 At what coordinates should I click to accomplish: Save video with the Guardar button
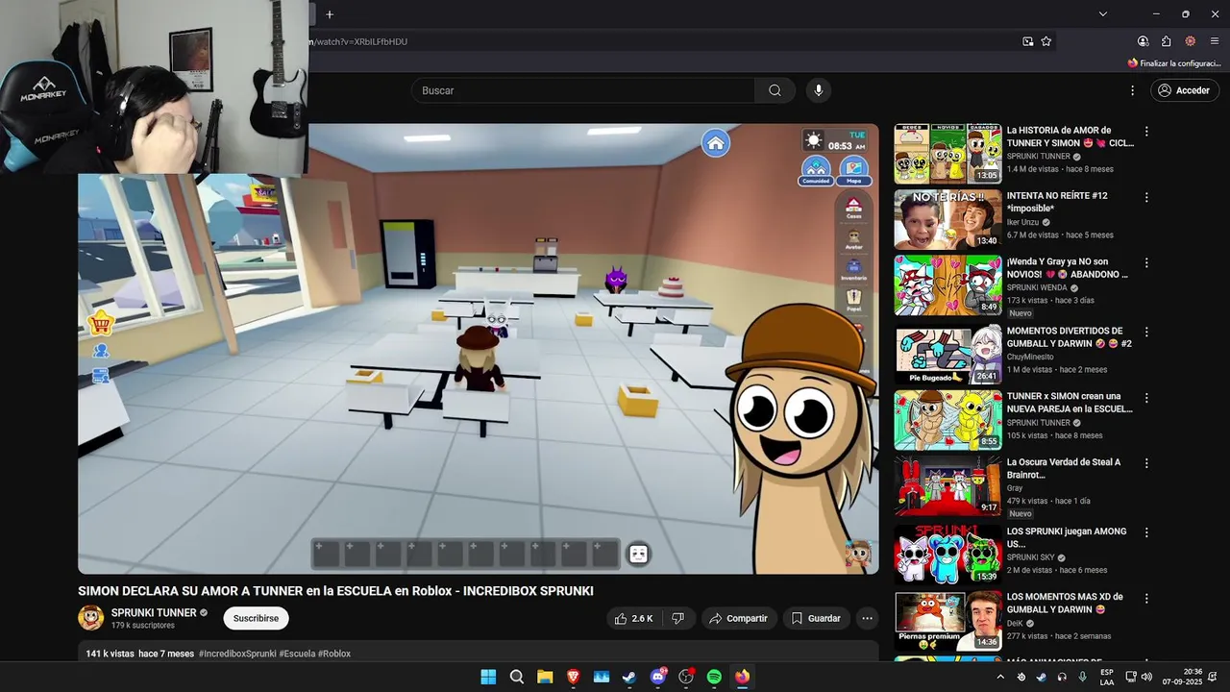click(x=817, y=618)
